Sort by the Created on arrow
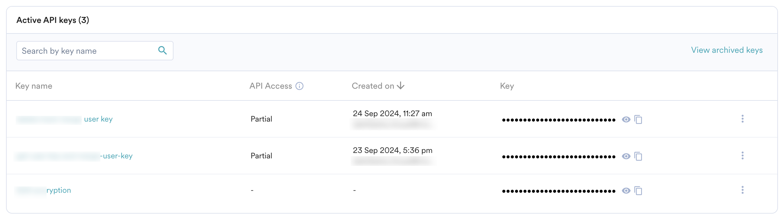Image resolution: width=784 pixels, height=219 pixels. (401, 86)
